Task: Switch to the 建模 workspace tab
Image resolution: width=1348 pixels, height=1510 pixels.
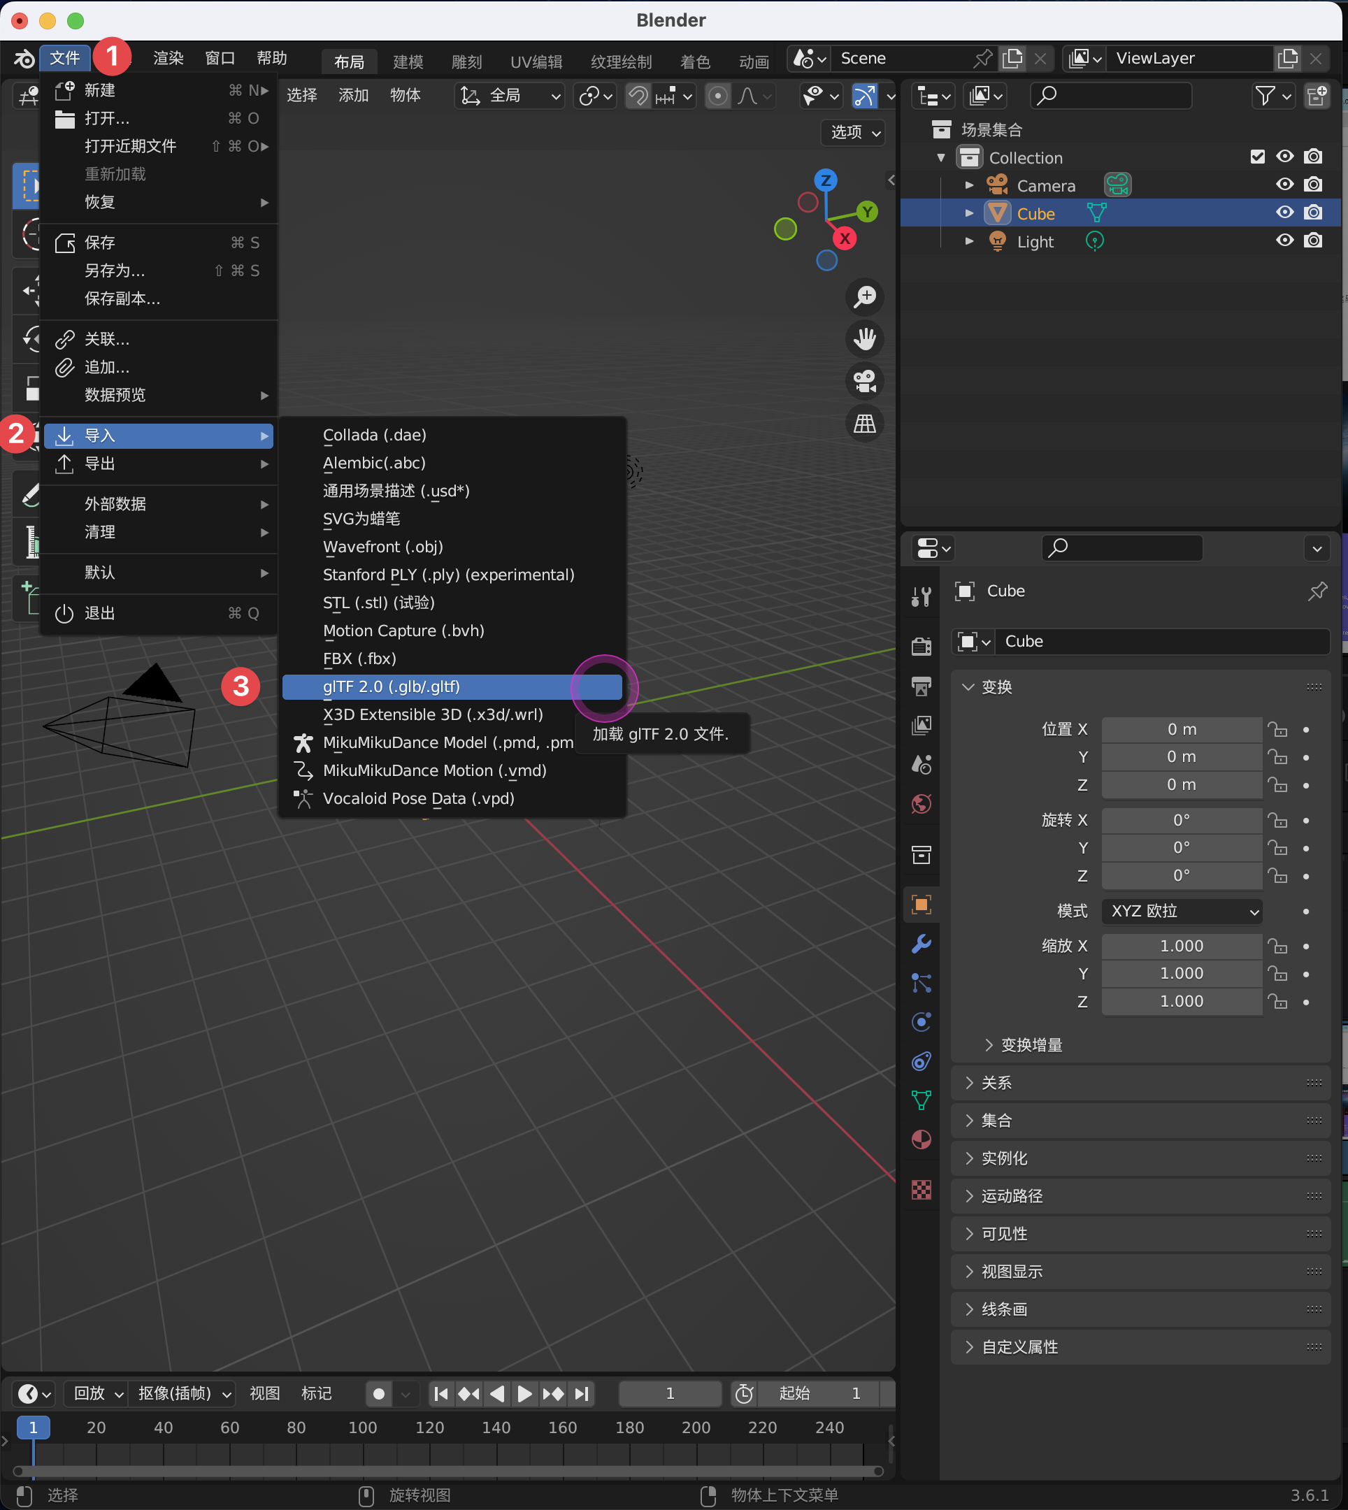Action: tap(408, 61)
